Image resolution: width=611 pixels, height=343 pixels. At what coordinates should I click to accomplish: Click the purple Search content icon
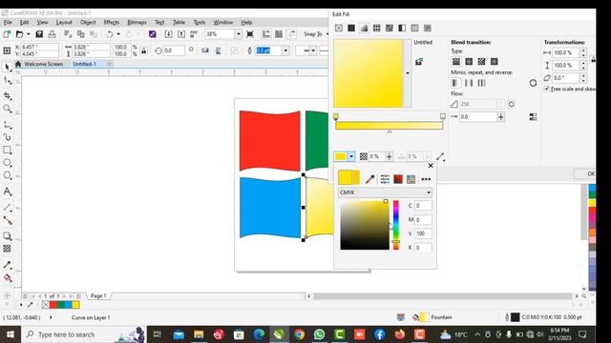point(153,34)
